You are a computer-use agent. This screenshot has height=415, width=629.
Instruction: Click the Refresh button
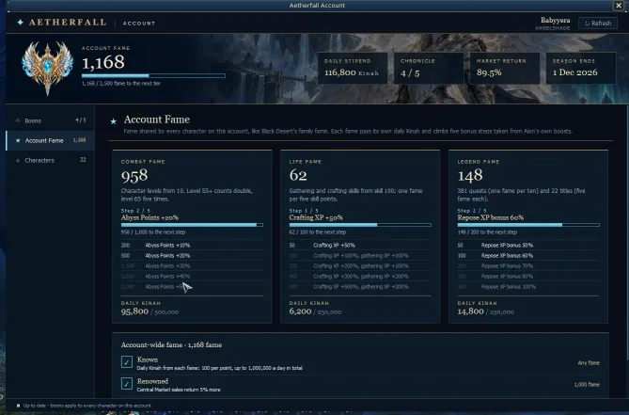click(x=597, y=24)
